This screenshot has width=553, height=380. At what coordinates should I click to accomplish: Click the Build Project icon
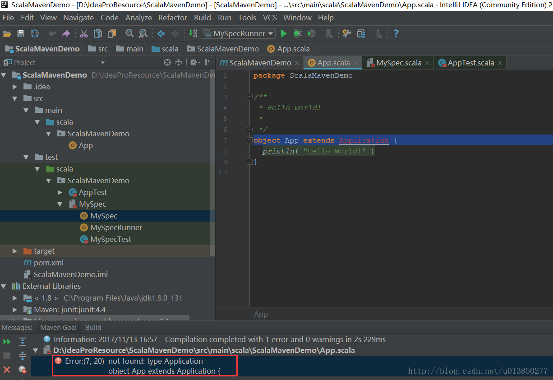coord(193,33)
